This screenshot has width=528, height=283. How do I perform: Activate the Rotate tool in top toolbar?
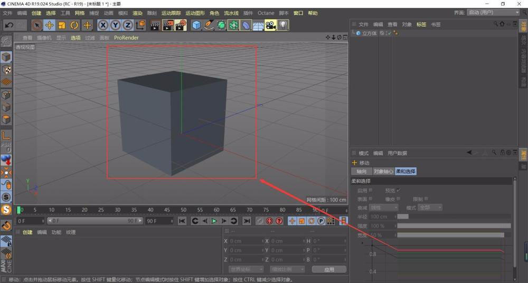(74, 25)
